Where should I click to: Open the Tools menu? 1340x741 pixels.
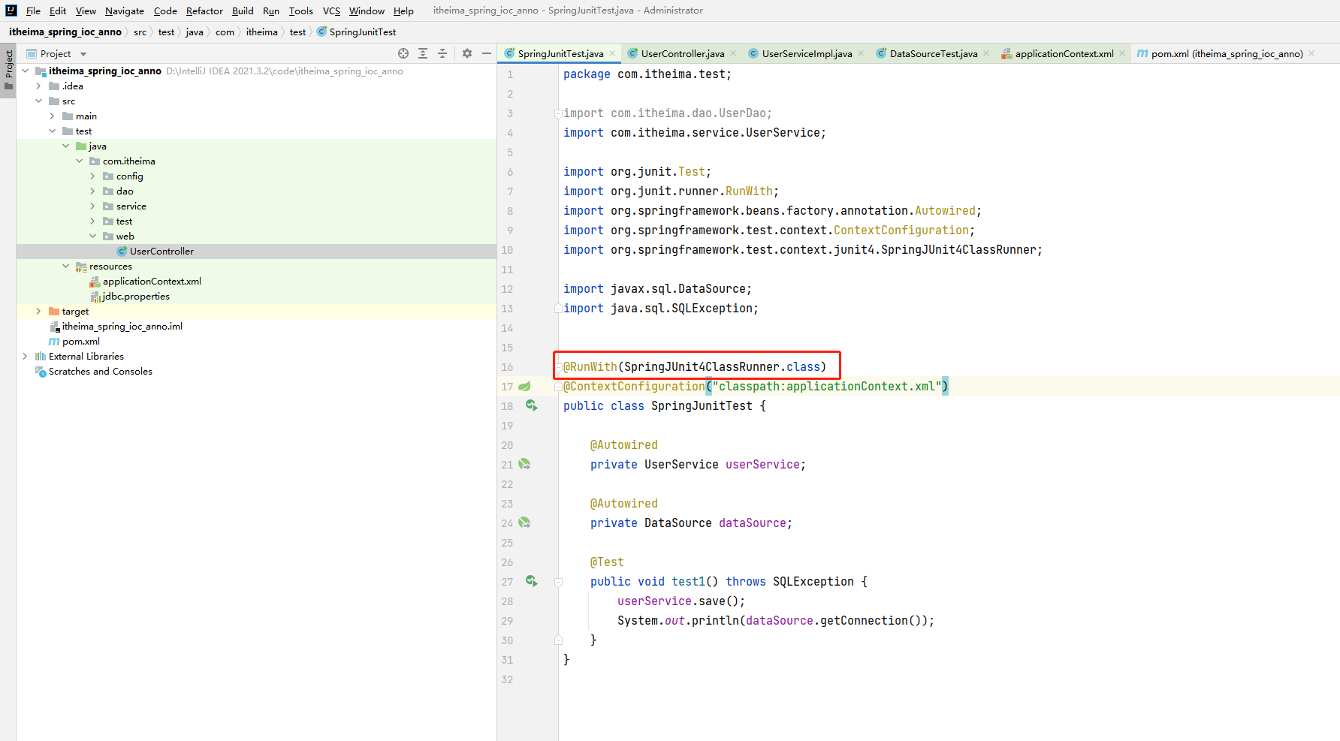click(x=301, y=11)
